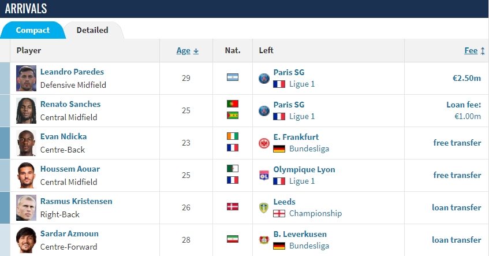
Task: Switch to the Compact tab
Action: [33, 30]
